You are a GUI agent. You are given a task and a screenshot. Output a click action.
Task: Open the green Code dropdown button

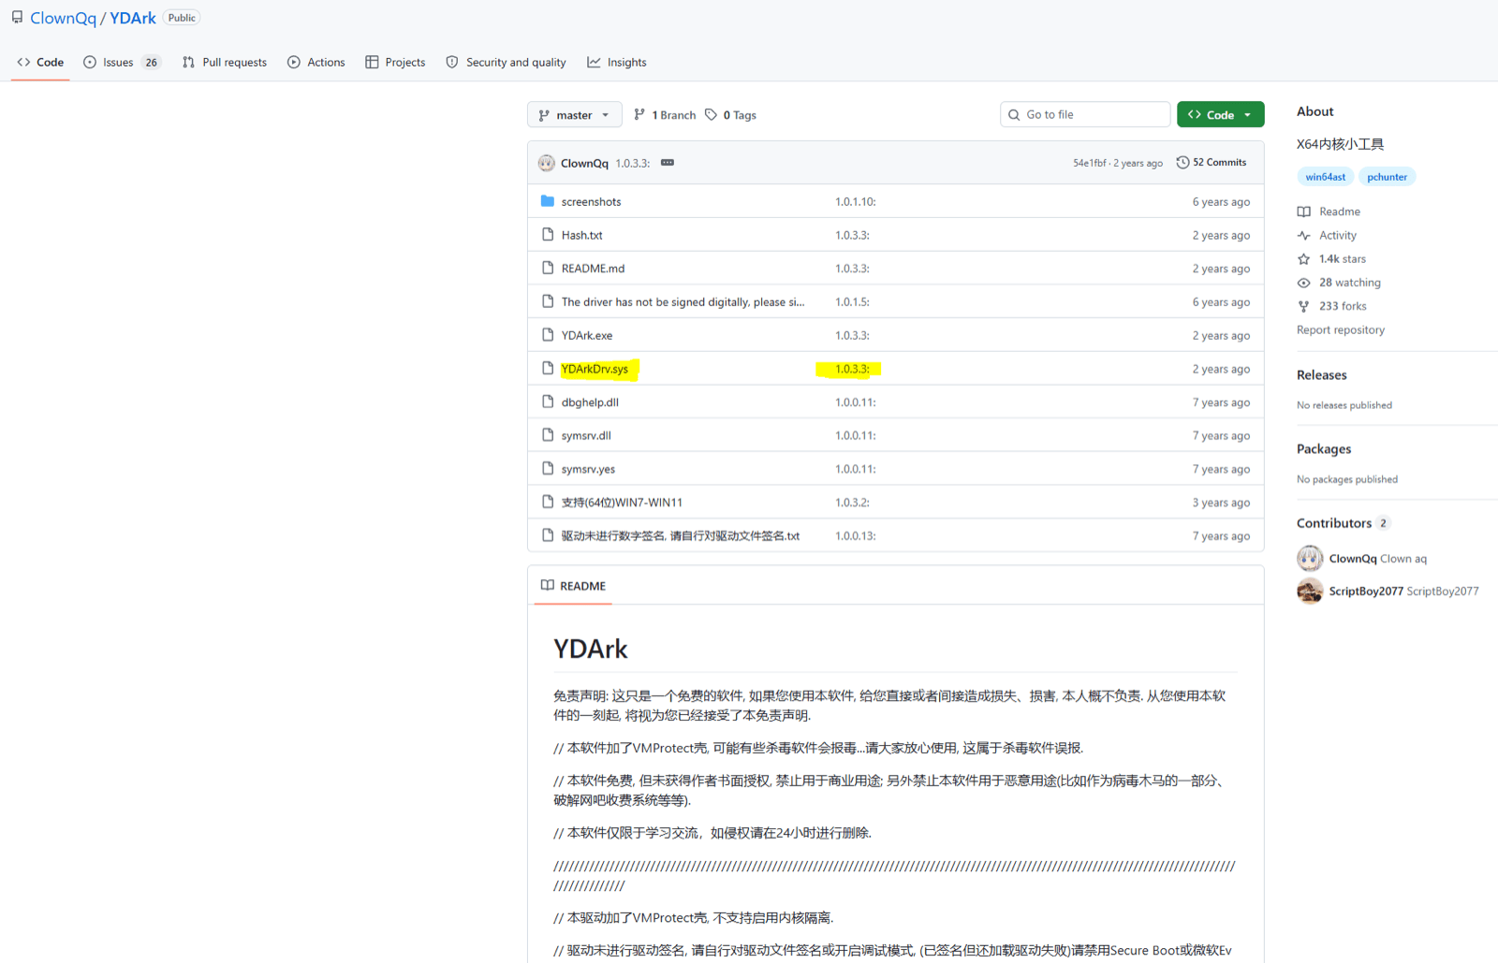[x=1220, y=114]
